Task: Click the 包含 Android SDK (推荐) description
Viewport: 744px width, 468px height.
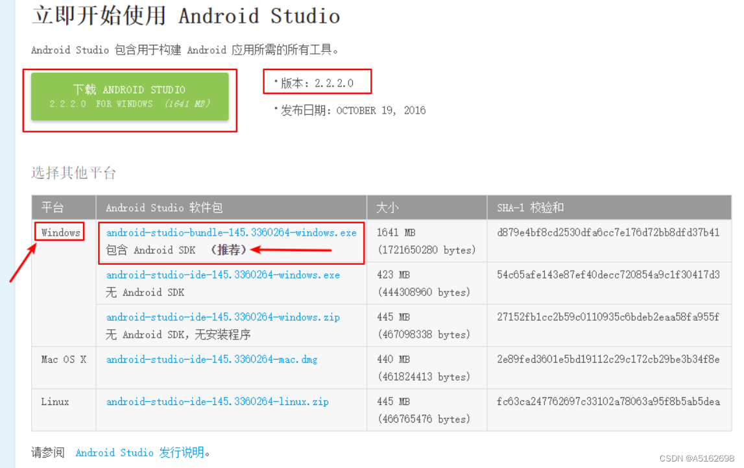Action: [176, 250]
